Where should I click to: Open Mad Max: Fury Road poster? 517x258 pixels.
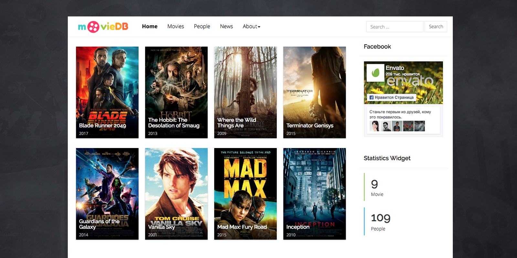click(245, 193)
